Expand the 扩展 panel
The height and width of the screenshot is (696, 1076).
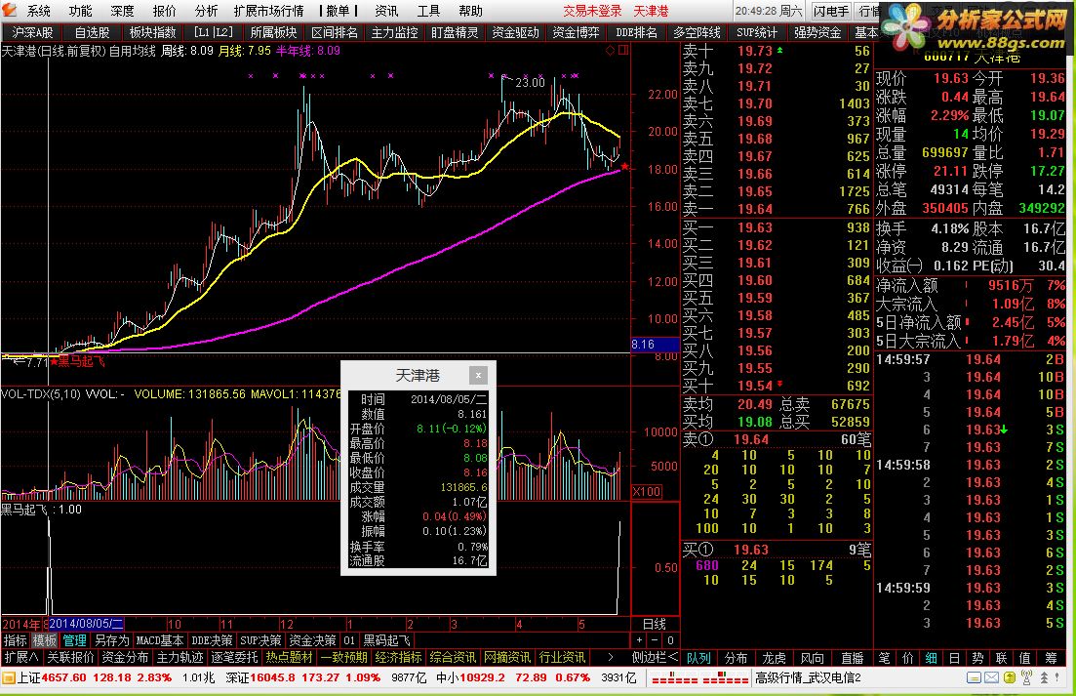pyautogui.click(x=20, y=658)
